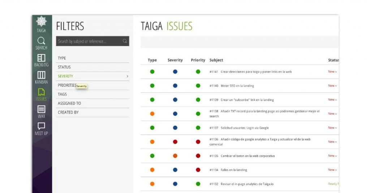
Task: Open the Search icon in sidebar
Action: tap(41, 41)
